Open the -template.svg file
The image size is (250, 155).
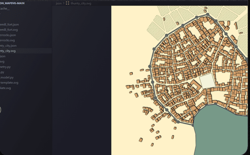pyautogui.click(x=9, y=83)
